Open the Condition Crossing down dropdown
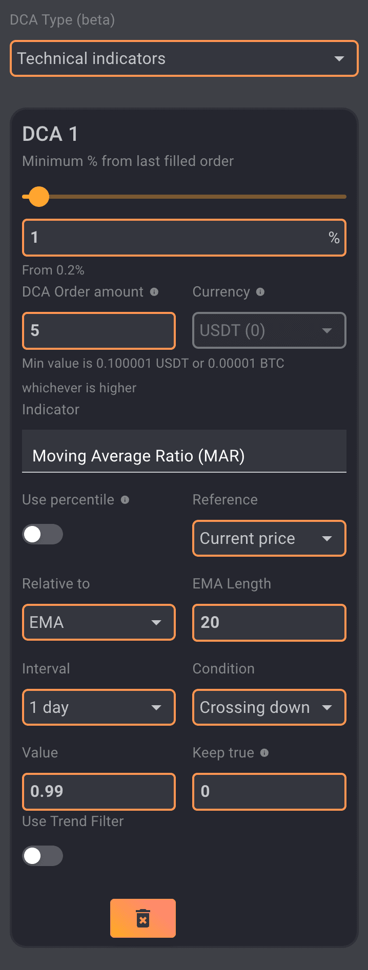Image resolution: width=368 pixels, height=970 pixels. click(x=269, y=708)
